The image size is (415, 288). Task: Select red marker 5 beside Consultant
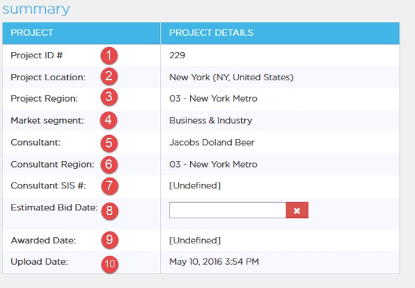coord(109,143)
